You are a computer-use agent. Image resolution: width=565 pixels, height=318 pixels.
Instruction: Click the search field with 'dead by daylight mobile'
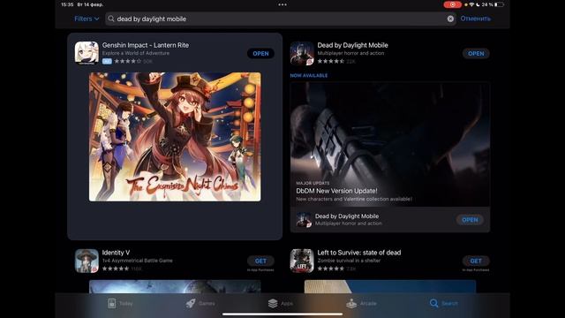pyautogui.click(x=281, y=19)
